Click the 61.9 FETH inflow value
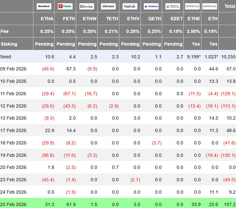 coord(71,204)
